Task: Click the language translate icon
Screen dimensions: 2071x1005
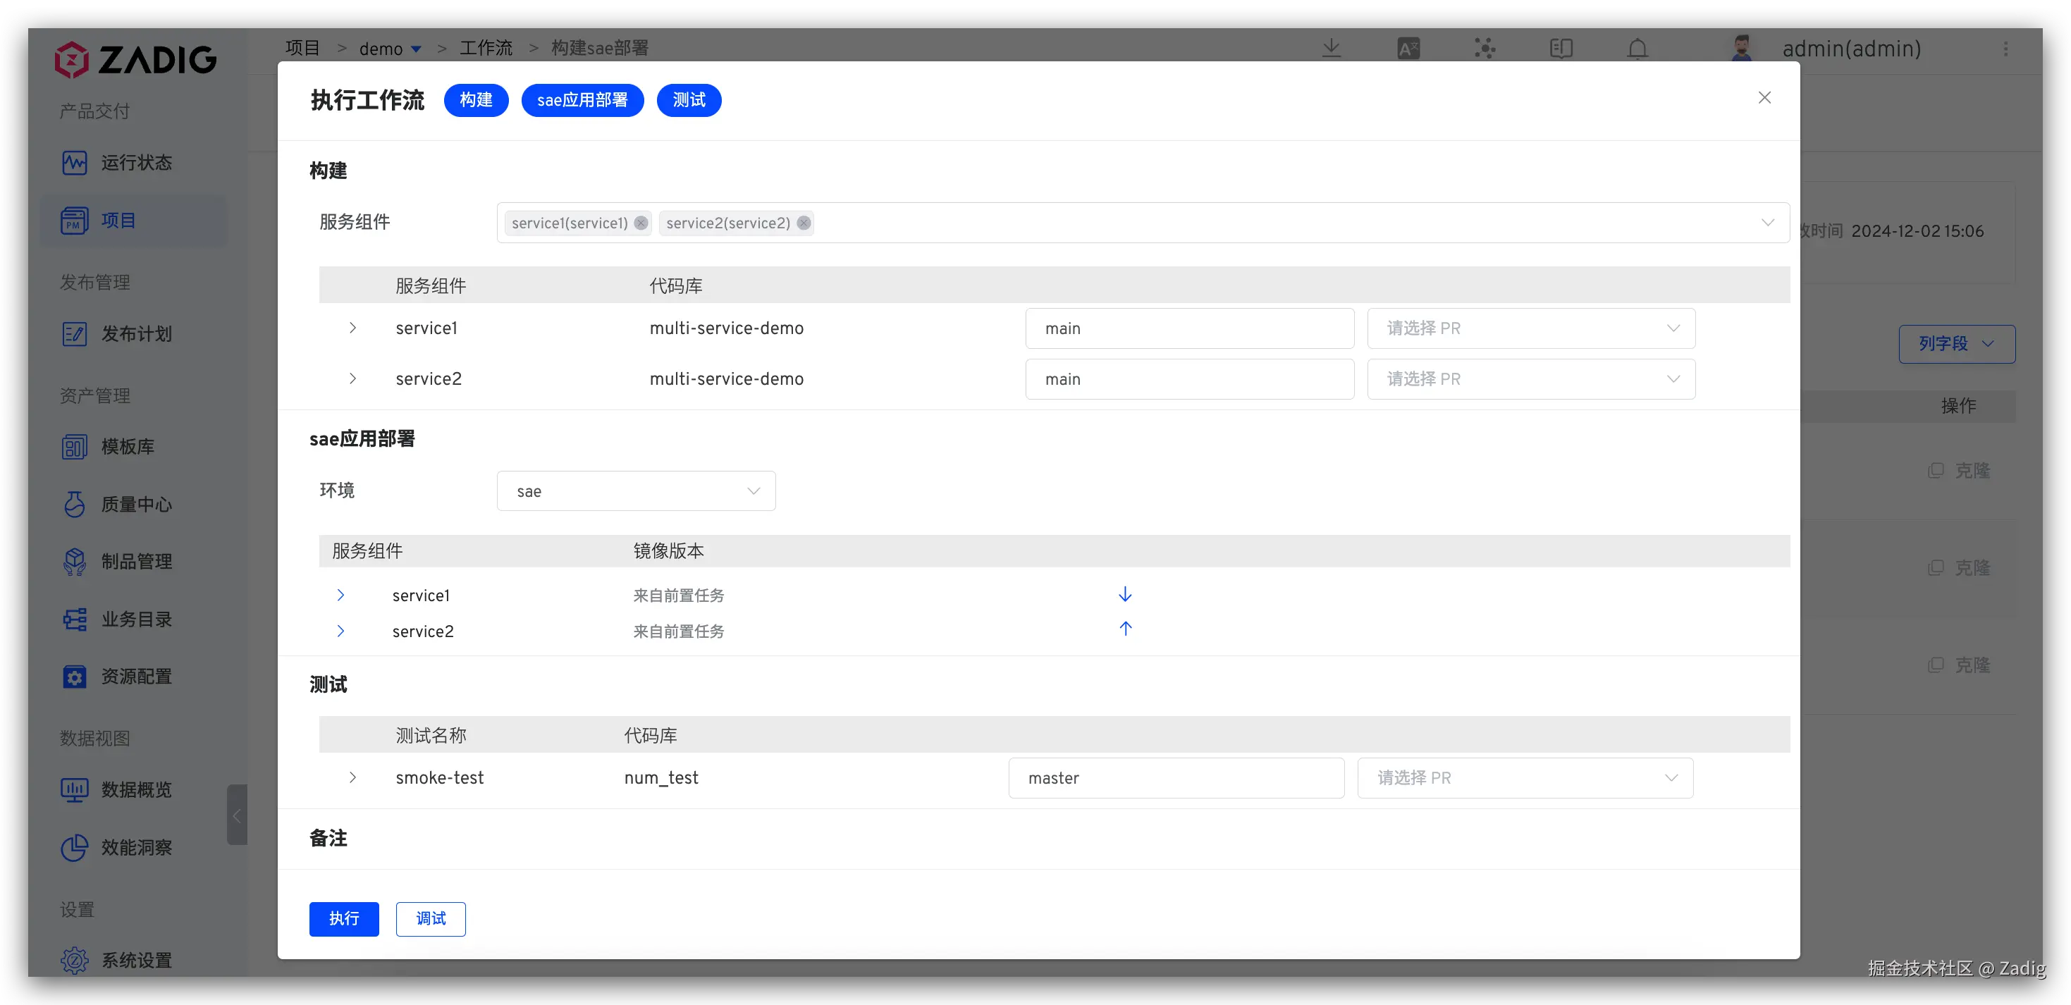Action: (1408, 49)
